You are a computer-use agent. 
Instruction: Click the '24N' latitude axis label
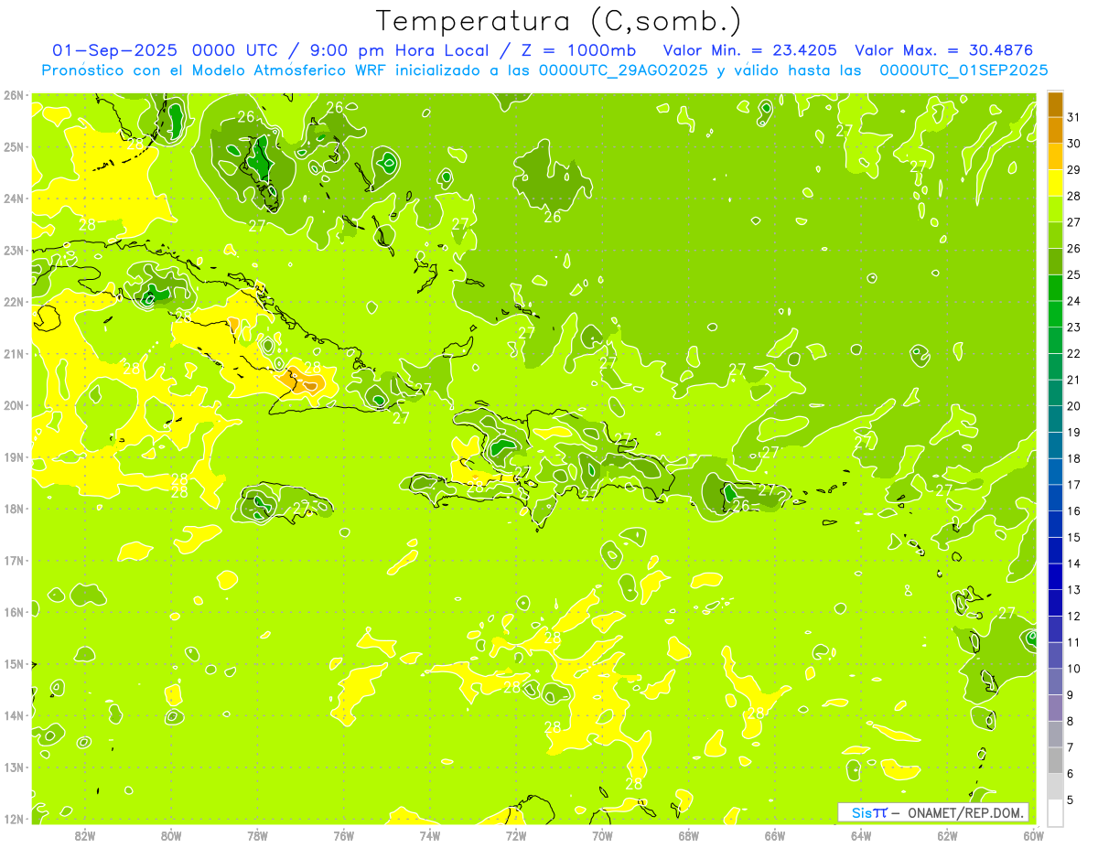coord(13,199)
